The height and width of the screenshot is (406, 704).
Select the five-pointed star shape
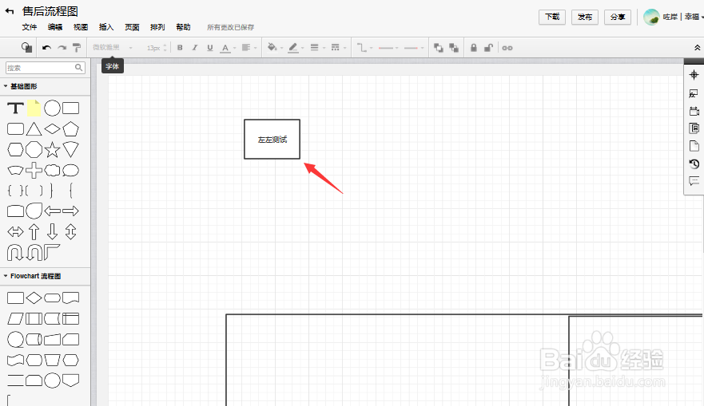[52, 150]
